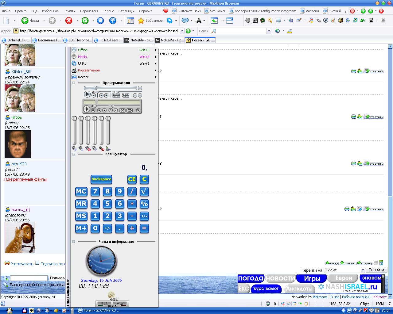Click the settings gear toolbar icon
Screen dimensions: 393x314
169,21
